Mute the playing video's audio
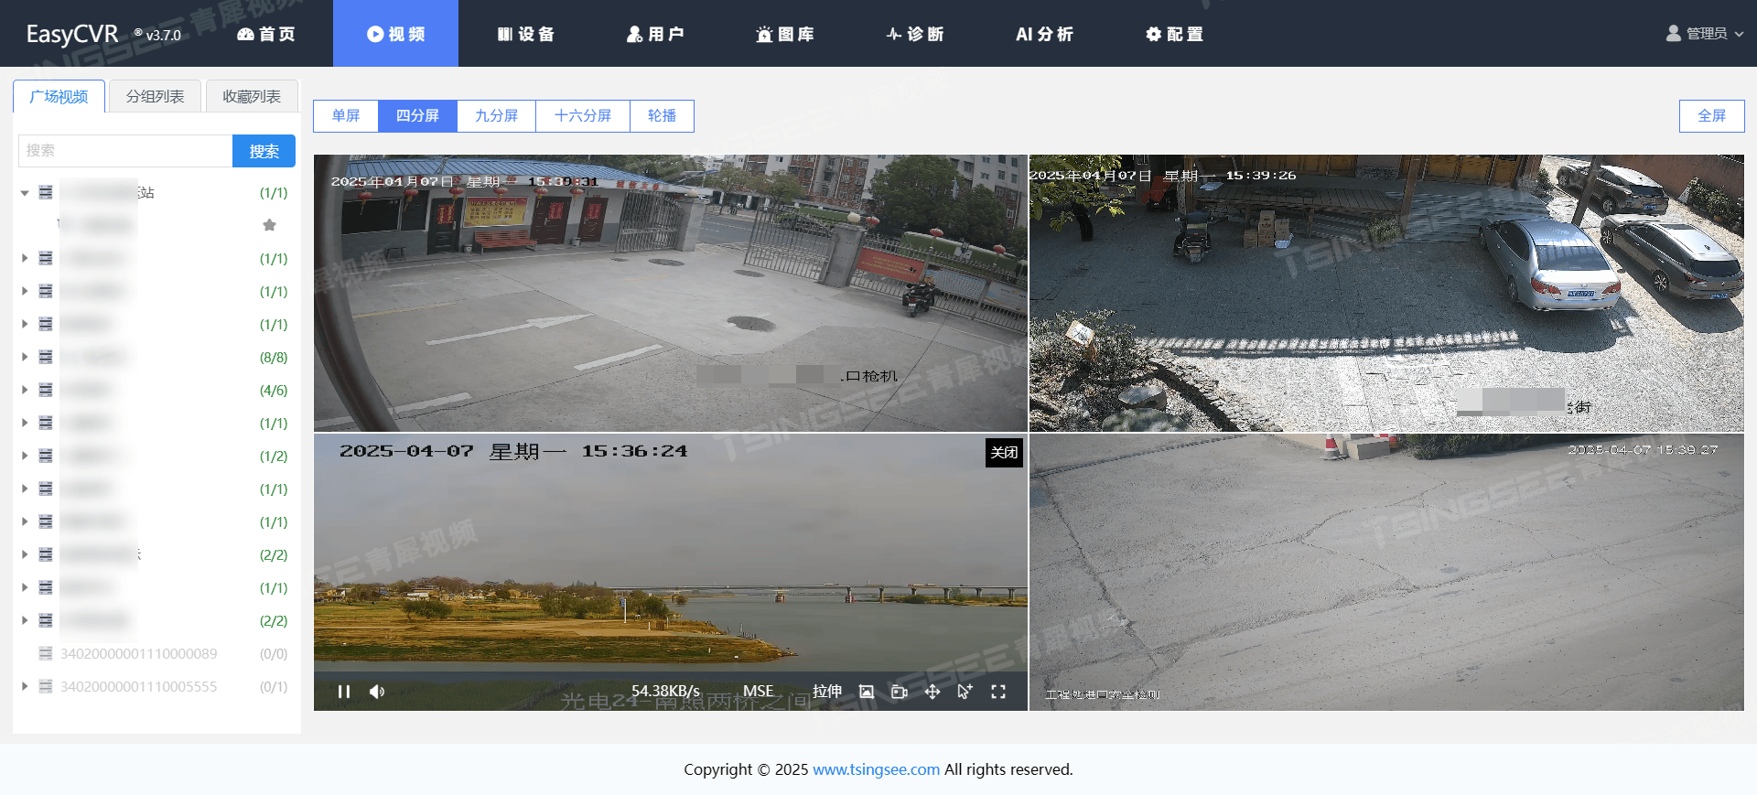The image size is (1757, 795). (377, 692)
